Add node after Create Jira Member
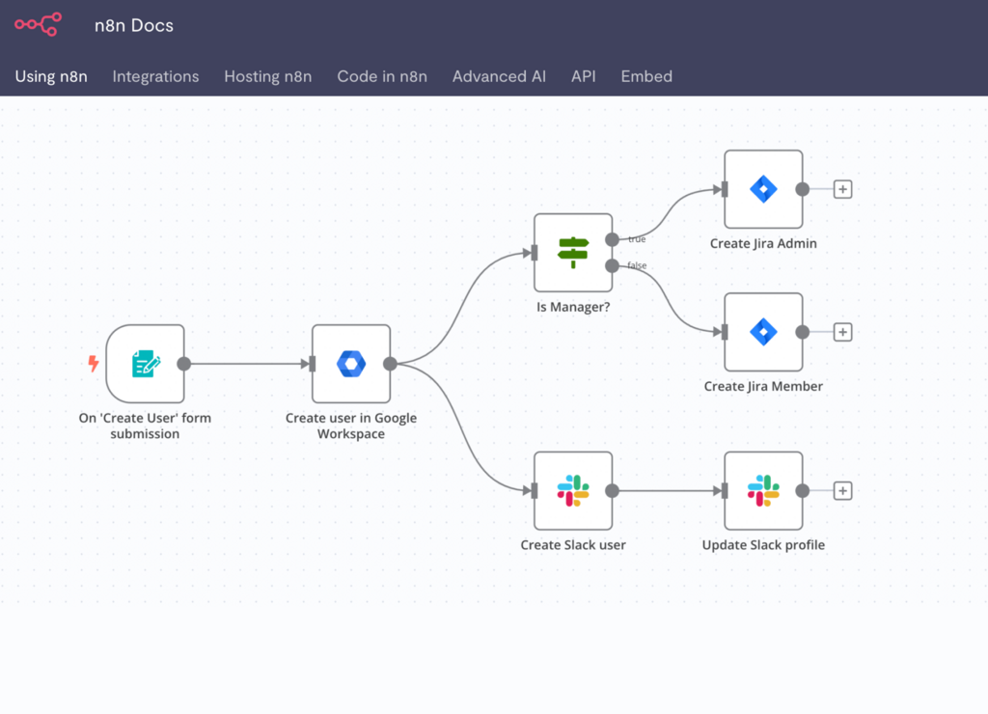This screenshot has width=988, height=714. pos(842,332)
